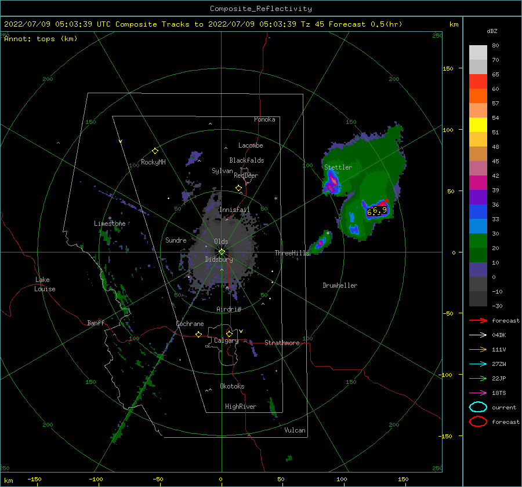Pick the bright yellow 51–54 dBZ band
The height and width of the screenshot is (487, 522).
(478, 125)
